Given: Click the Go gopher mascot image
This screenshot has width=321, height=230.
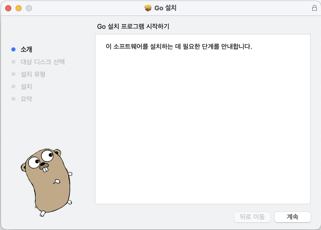Looking at the screenshot, I should pos(46,182).
